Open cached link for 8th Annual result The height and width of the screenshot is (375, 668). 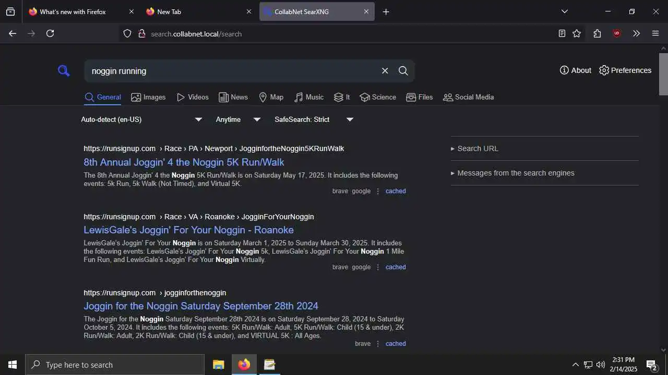click(396, 191)
